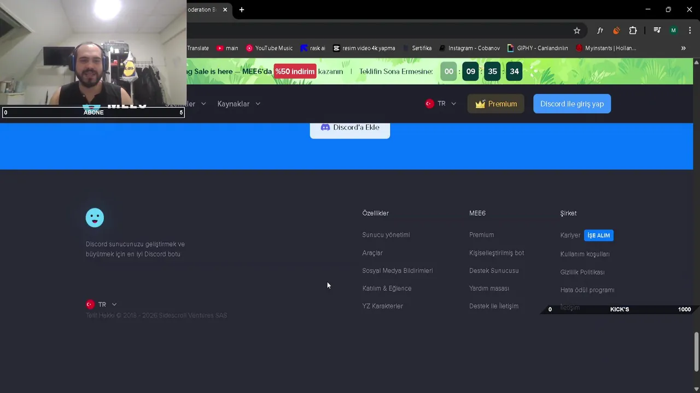Click the 'Teklifin Sona Ermesine:' label
The width and height of the screenshot is (700, 393).
(x=396, y=72)
